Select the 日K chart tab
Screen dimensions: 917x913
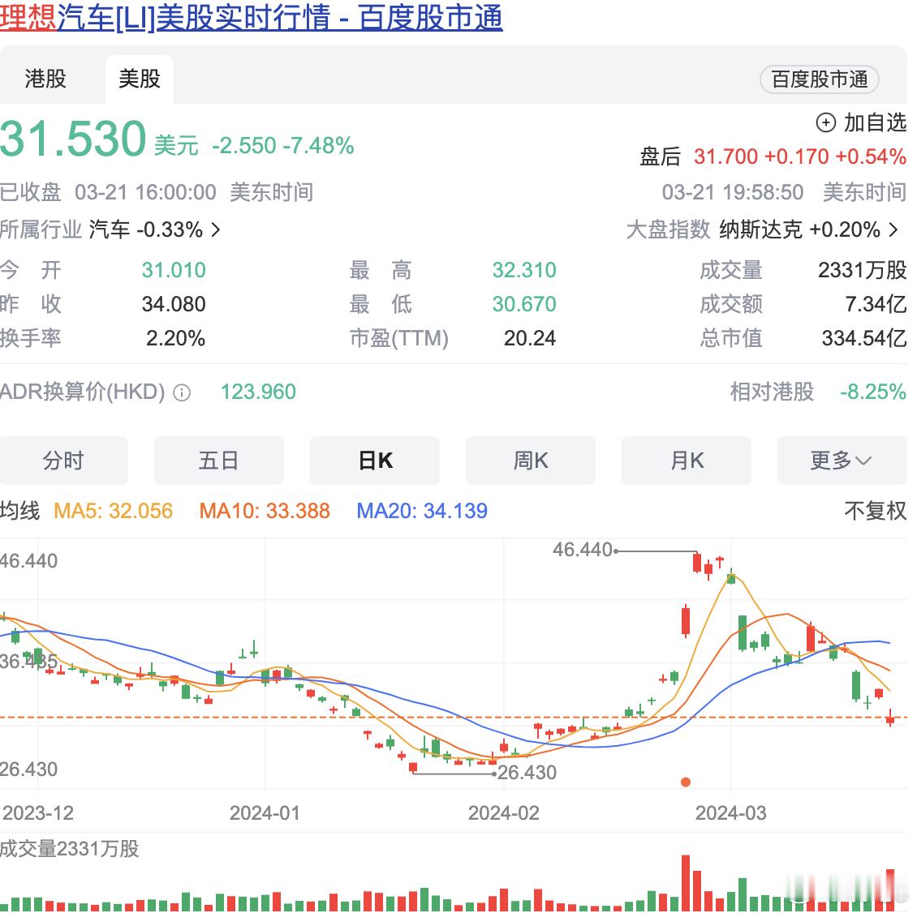(375, 461)
